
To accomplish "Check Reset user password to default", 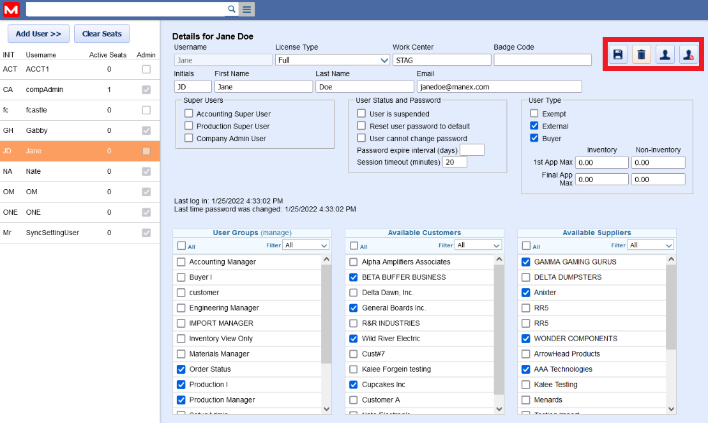I will (x=361, y=126).
